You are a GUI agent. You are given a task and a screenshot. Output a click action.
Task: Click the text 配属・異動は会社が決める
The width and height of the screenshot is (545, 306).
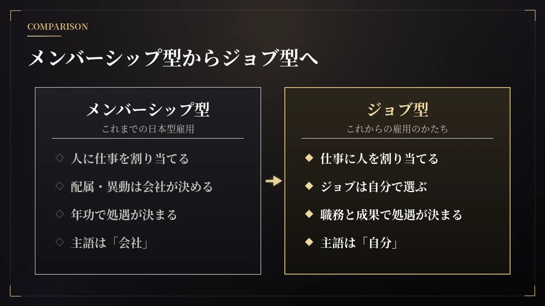(x=142, y=186)
